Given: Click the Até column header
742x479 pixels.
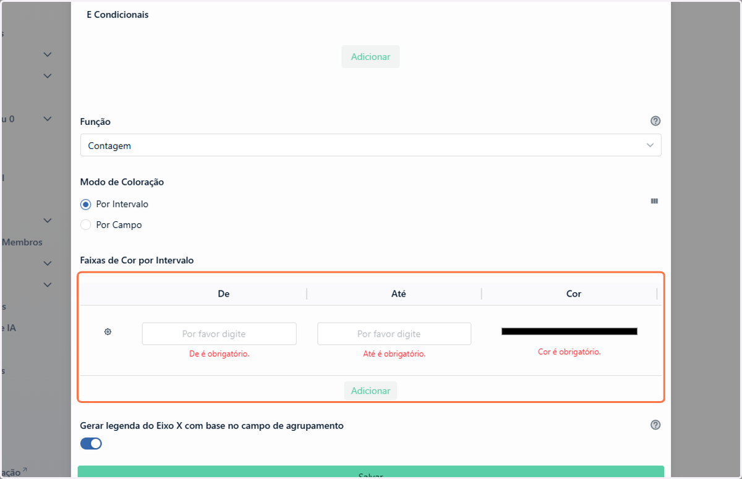Looking at the screenshot, I should (x=399, y=294).
